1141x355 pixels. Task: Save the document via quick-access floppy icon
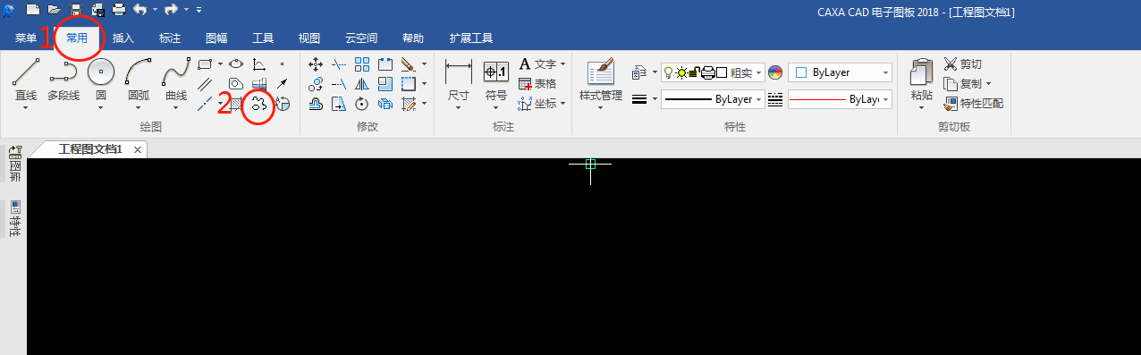pyautogui.click(x=76, y=10)
